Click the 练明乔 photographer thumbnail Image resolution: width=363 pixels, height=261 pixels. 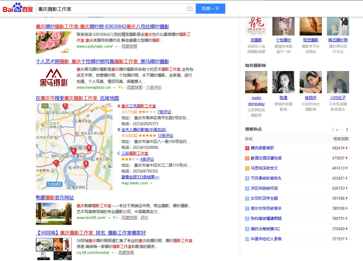pos(311,82)
